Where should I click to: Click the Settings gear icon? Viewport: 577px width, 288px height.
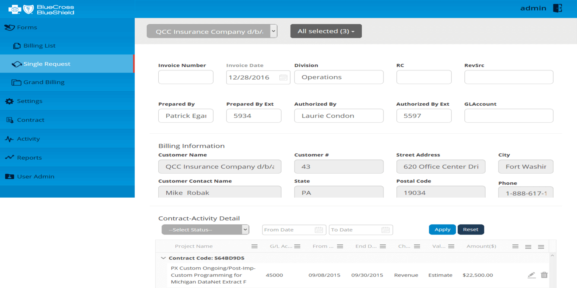(x=9, y=101)
